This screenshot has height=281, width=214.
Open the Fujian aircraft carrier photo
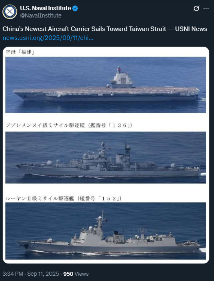coord(106,85)
